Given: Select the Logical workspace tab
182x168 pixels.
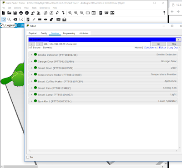Looking at the screenshot, I should coord(8,25).
